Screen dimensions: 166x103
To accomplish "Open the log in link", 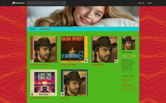I will click(x=150, y=3).
